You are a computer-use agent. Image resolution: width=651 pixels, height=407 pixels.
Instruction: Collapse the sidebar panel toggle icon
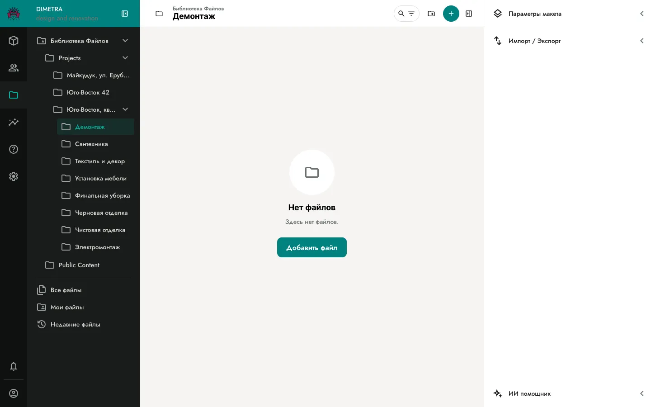coord(125,14)
